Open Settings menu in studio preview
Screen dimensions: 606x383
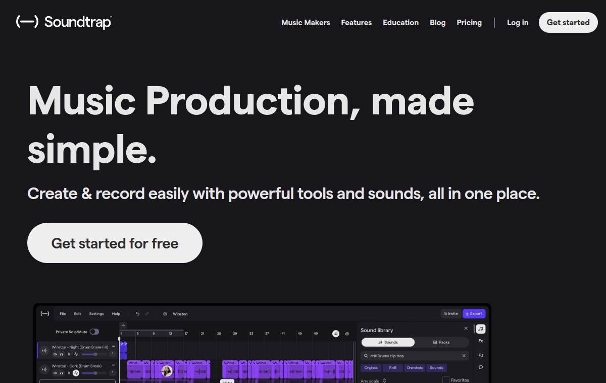point(96,313)
